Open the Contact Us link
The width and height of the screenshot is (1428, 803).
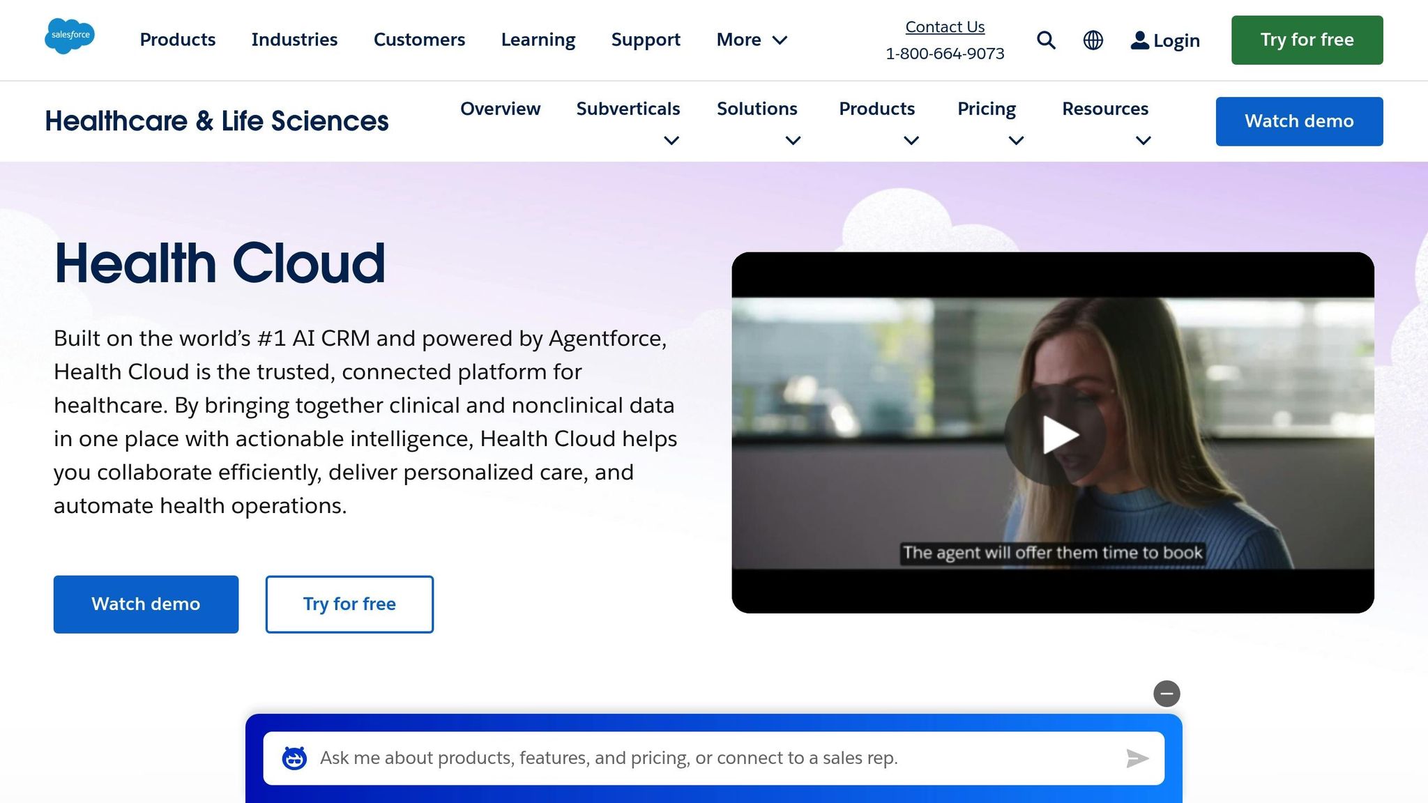(x=945, y=26)
